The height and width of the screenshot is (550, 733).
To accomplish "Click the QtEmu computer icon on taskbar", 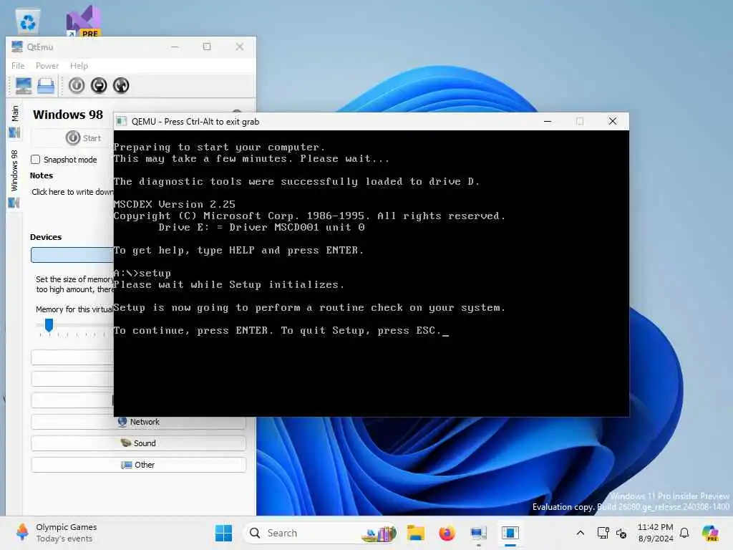I will coord(478,533).
